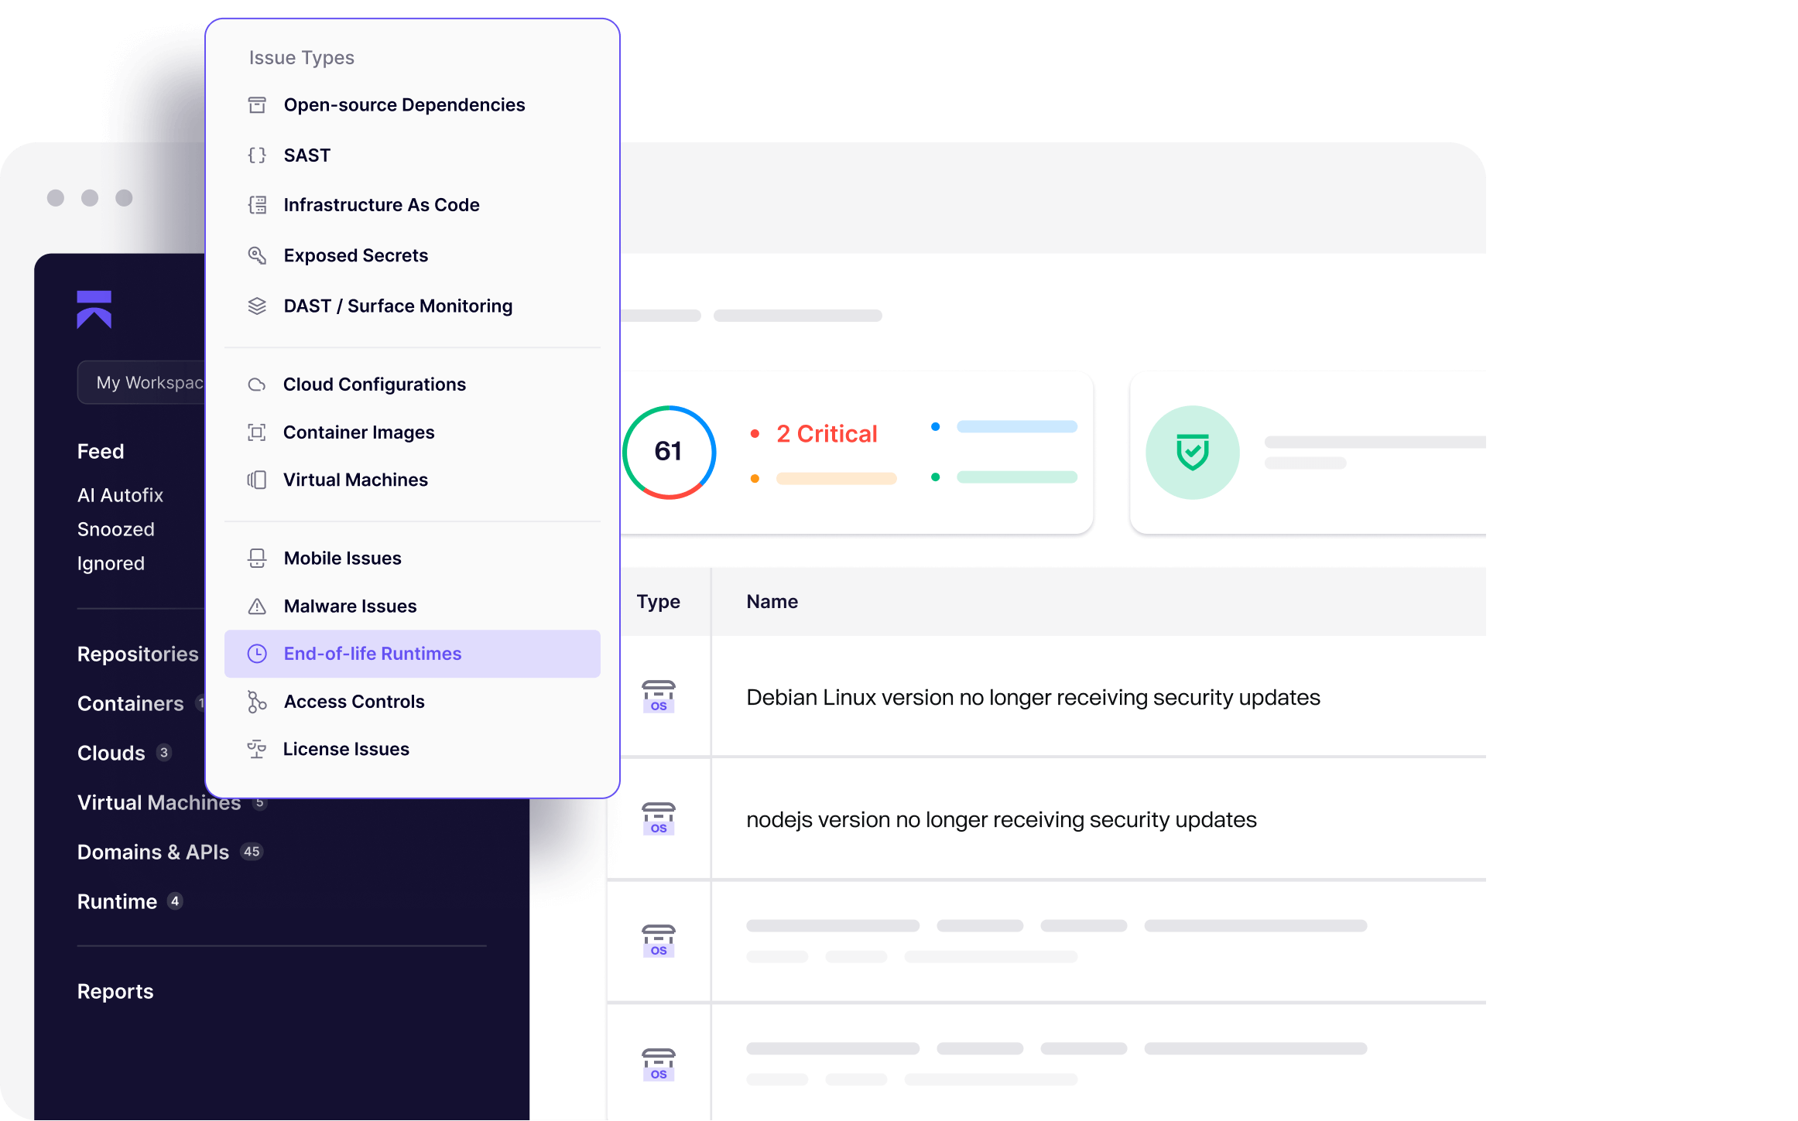The image size is (1798, 1121).
Task: Go to AI Autofix in the sidebar
Action: 120,495
